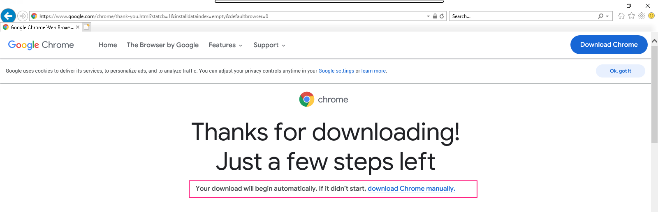Dismiss cookies notice with Ok, got it
The height and width of the screenshot is (212, 658).
coord(620,71)
